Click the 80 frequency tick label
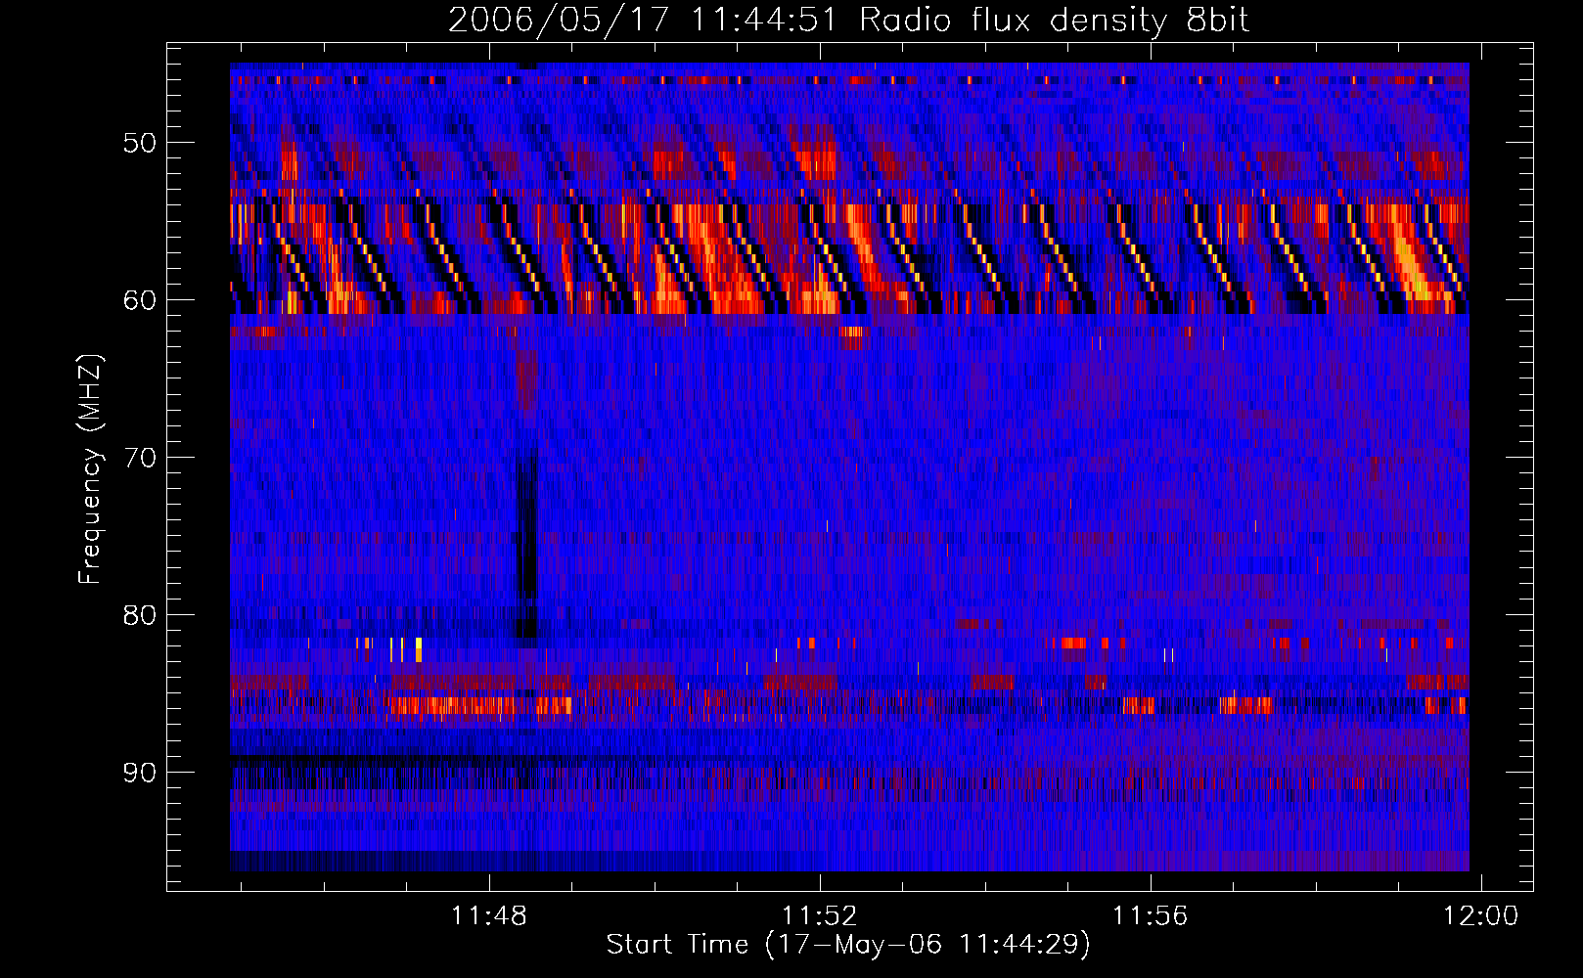This screenshot has width=1583, height=978. point(140,615)
